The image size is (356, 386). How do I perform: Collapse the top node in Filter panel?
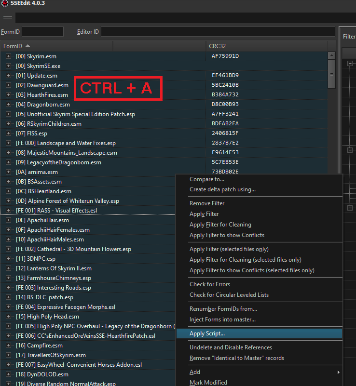pyautogui.click(x=350, y=63)
